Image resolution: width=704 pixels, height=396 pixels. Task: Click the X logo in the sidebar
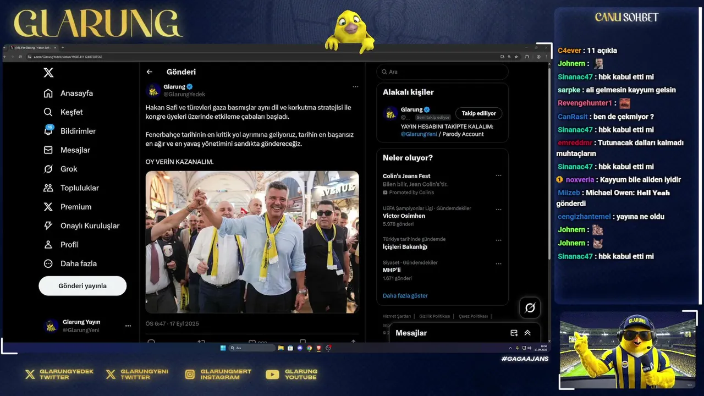48,73
